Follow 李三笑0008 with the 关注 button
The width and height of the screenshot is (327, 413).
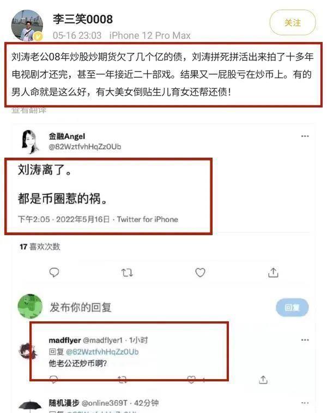(x=293, y=23)
